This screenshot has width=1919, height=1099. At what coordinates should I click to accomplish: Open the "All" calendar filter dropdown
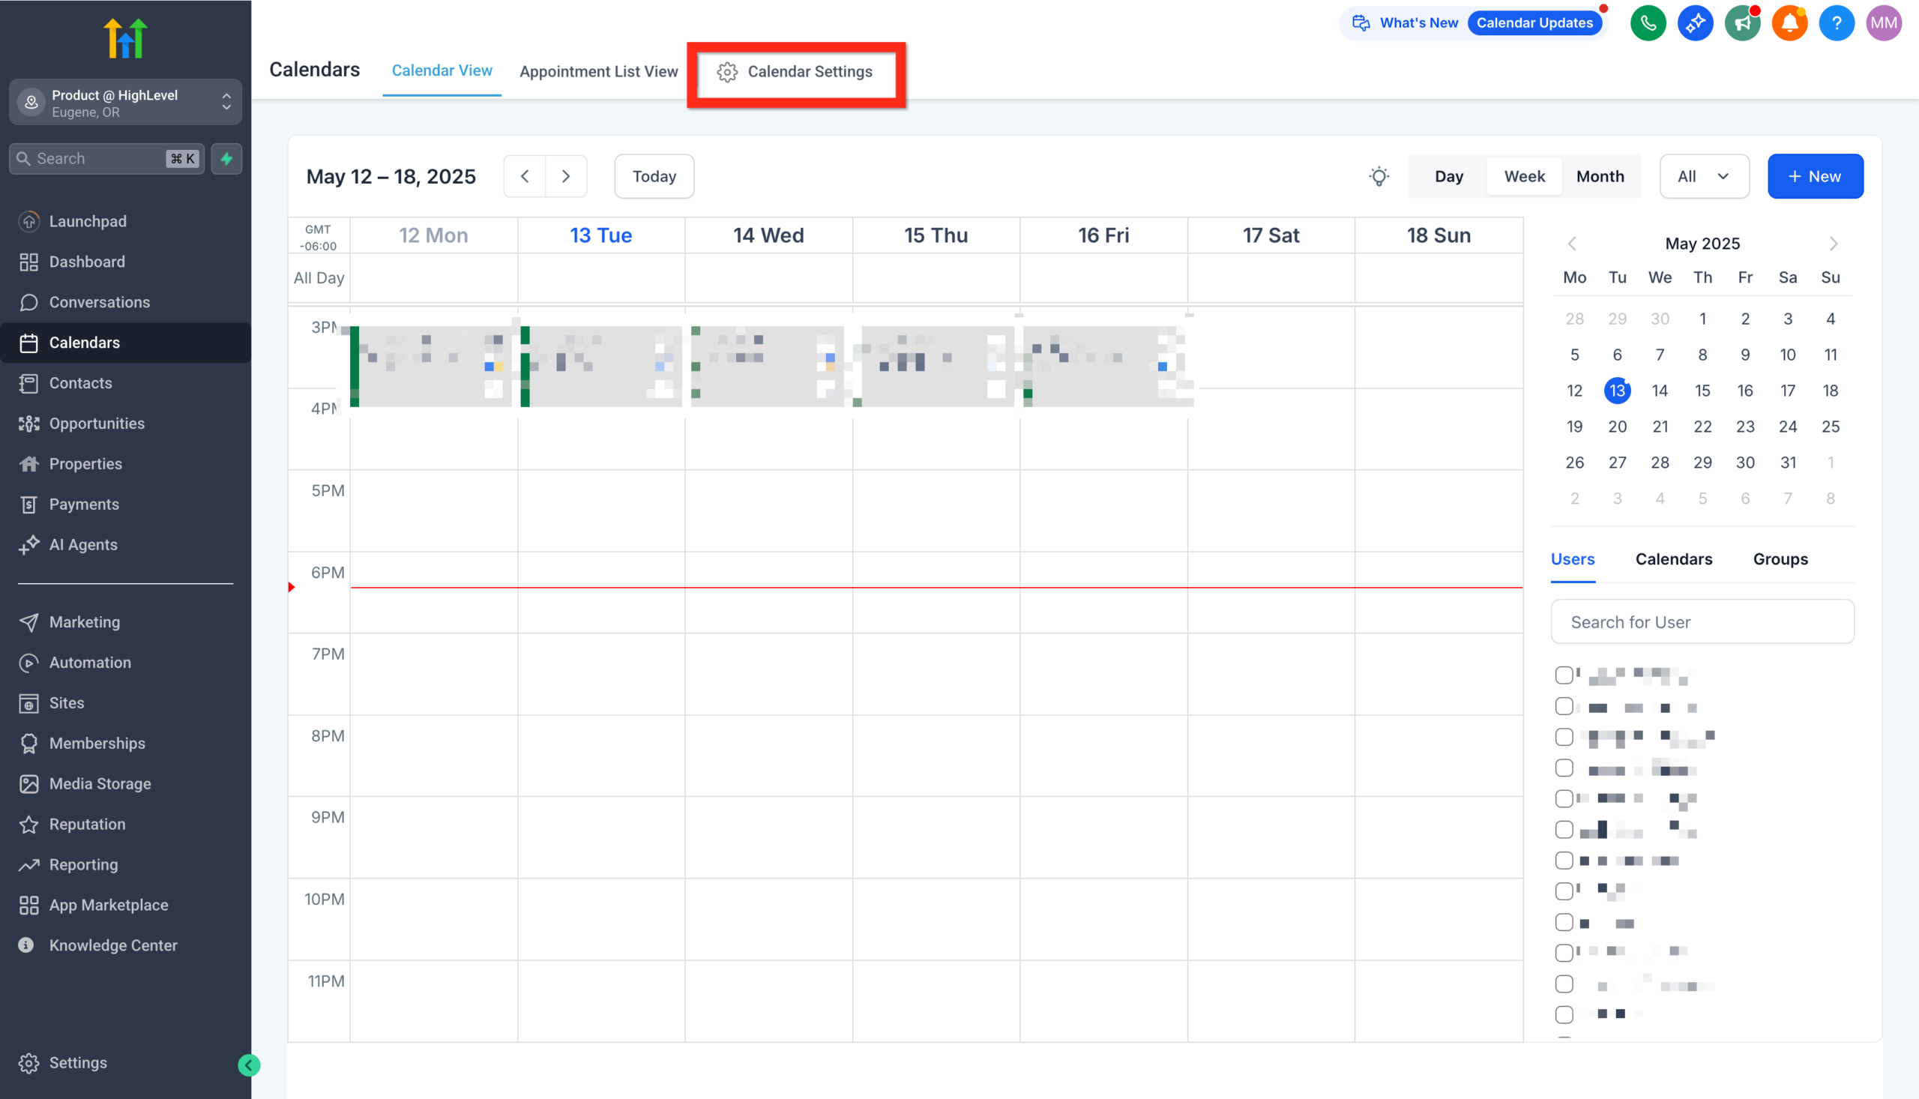coord(1704,176)
